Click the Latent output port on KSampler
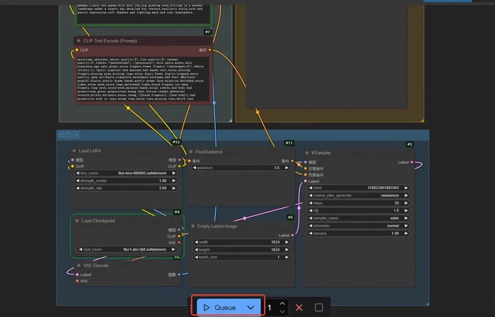 [x=412, y=162]
